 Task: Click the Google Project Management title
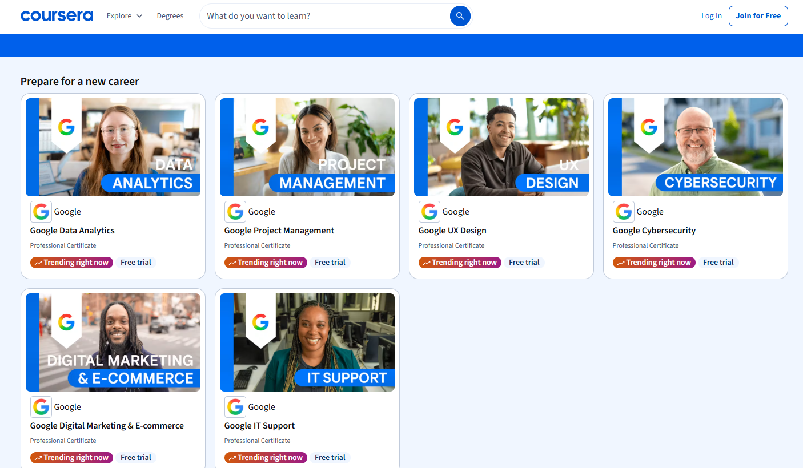279,231
